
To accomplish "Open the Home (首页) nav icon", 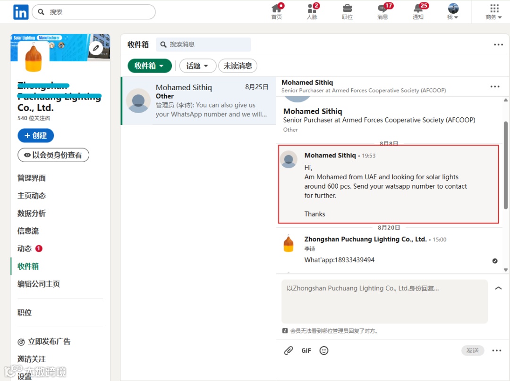I will (x=277, y=11).
